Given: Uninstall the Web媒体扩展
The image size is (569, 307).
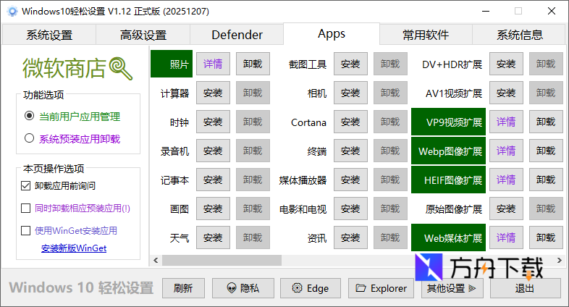Looking at the screenshot, I should [x=546, y=237].
